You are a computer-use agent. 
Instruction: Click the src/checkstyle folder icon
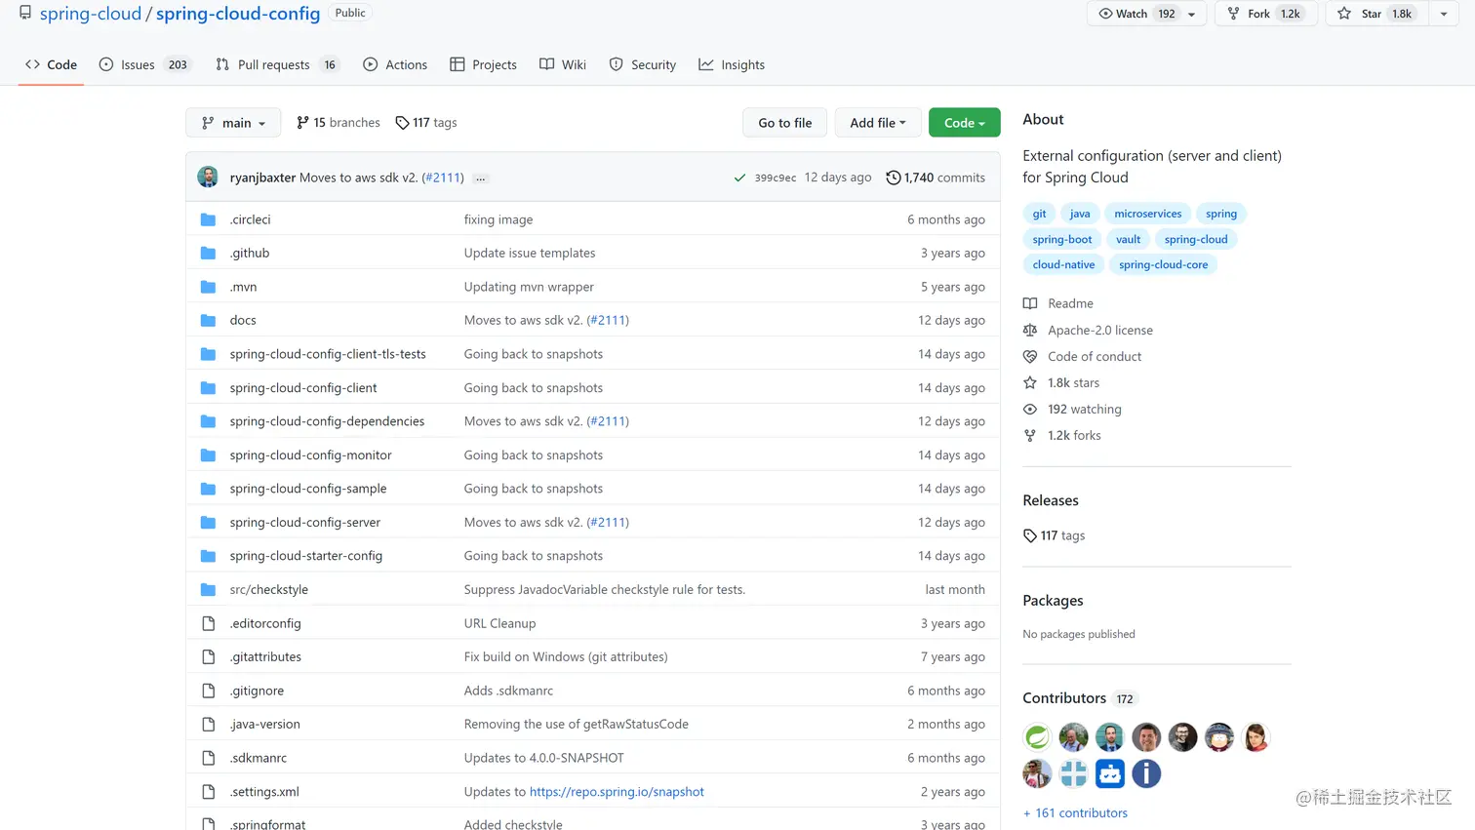click(x=208, y=589)
